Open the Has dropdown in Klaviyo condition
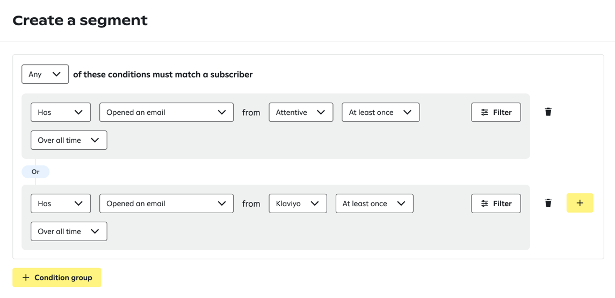The image size is (615, 298). (61, 203)
